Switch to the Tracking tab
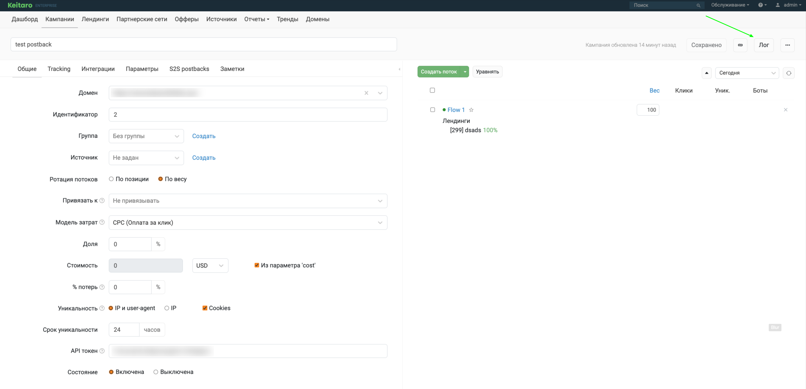This screenshot has height=389, width=806. [x=59, y=69]
